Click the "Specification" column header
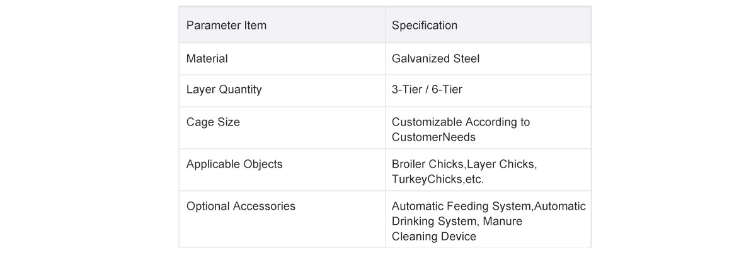The image size is (756, 253). point(424,26)
